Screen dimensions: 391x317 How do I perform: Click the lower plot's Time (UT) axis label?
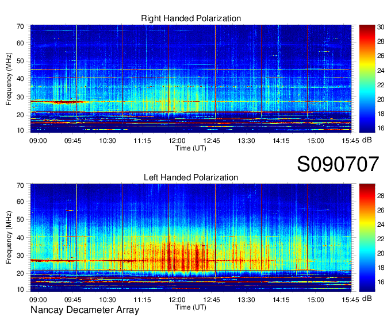191,307
